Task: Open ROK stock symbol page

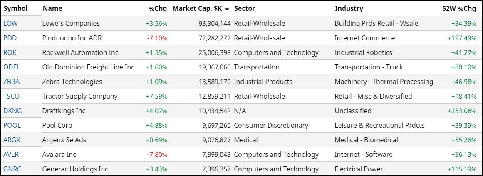Action: [10, 52]
